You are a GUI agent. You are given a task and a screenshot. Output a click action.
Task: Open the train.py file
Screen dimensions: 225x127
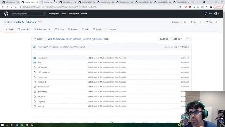coord(41,106)
